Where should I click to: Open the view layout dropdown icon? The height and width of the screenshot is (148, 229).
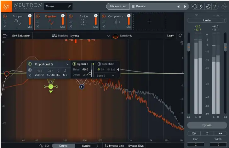[5, 36]
